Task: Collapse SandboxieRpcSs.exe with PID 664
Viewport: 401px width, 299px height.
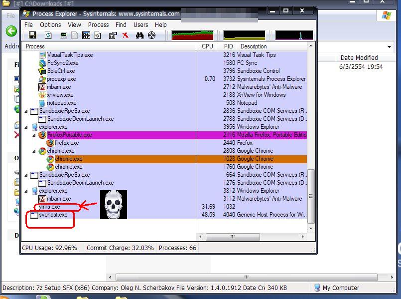Action: click(x=26, y=175)
